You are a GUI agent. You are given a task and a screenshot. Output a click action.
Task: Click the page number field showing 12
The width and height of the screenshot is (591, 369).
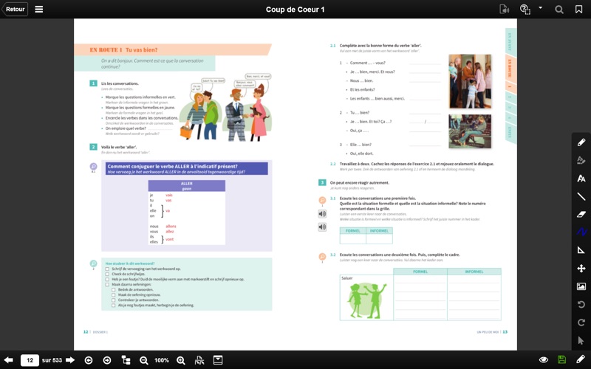coord(30,360)
